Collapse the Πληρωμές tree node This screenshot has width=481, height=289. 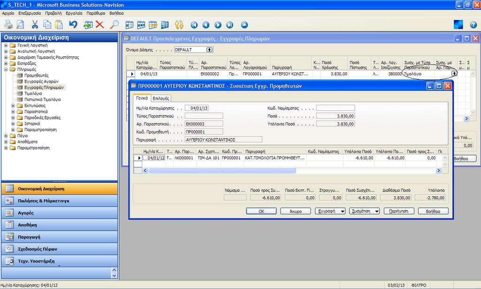6,70
